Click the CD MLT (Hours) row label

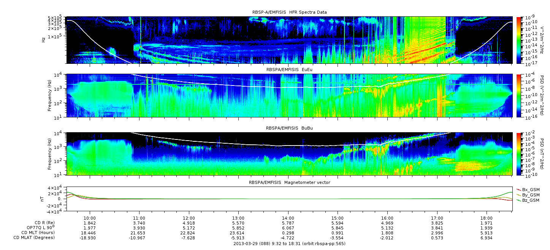[38, 233]
